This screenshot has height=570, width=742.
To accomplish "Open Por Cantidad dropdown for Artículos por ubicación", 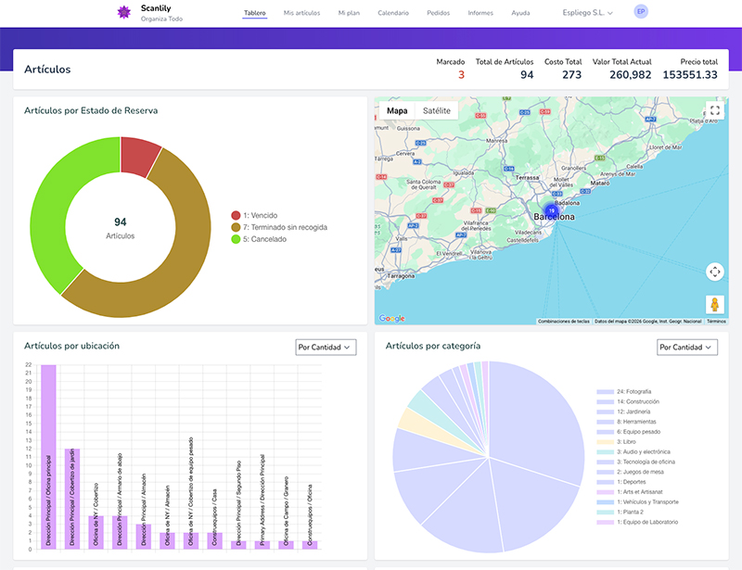I will click(x=326, y=348).
